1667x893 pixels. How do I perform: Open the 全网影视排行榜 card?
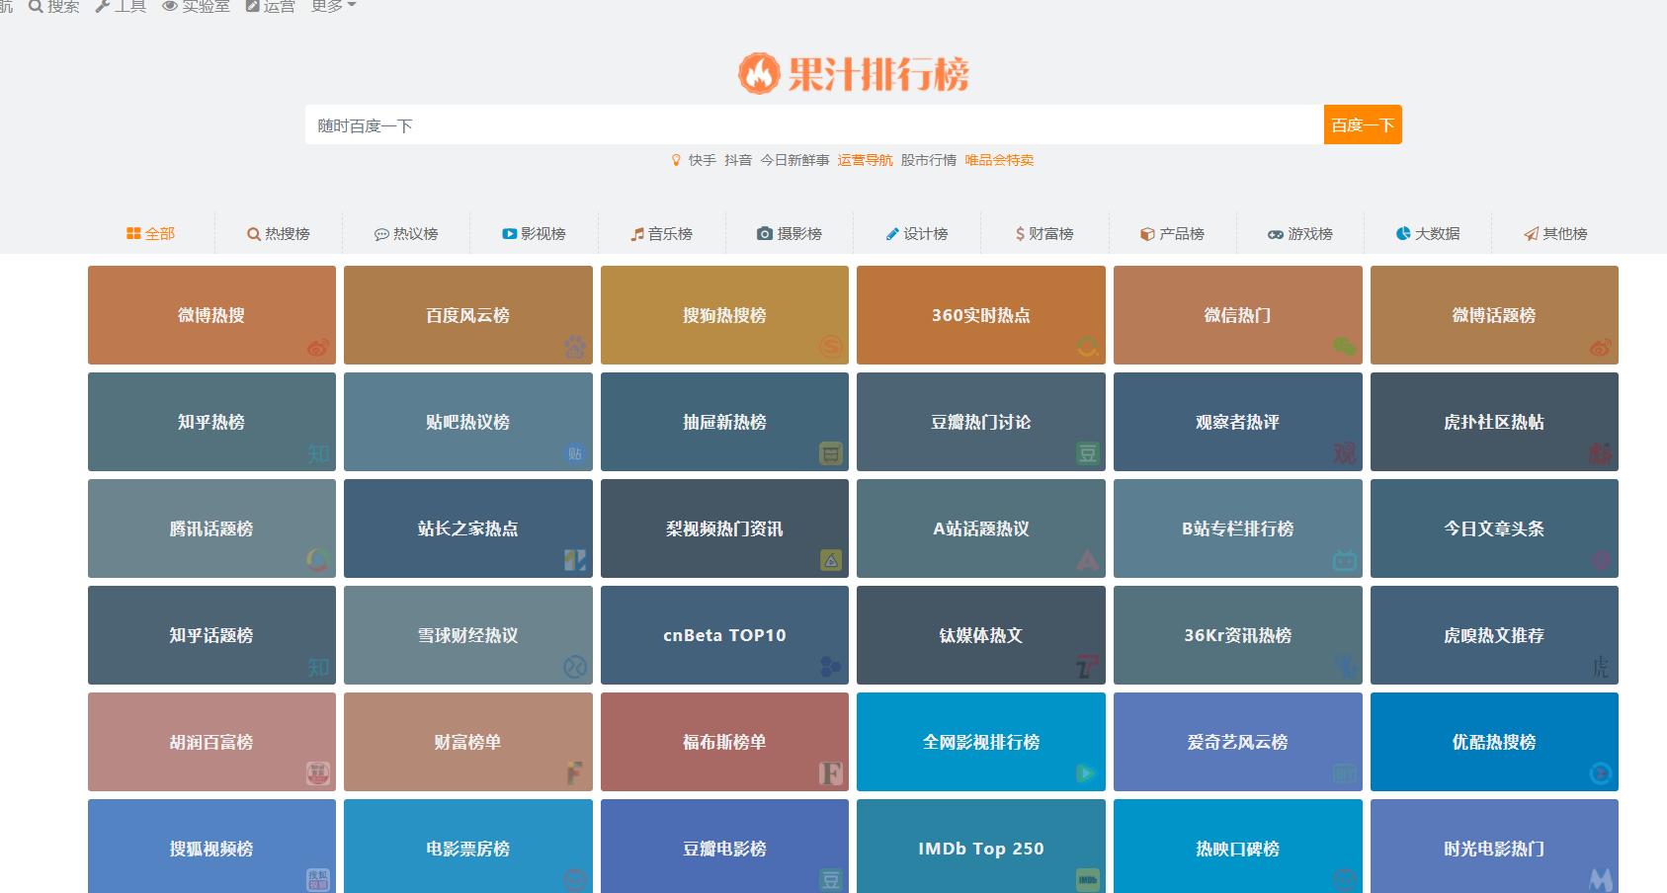tap(980, 742)
